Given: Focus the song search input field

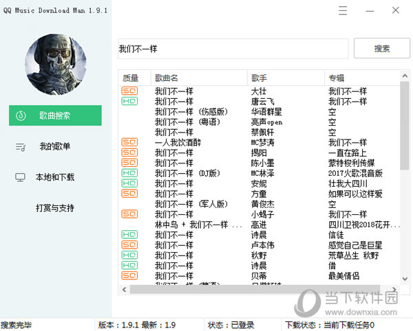Looking at the screenshot, I should (x=233, y=49).
